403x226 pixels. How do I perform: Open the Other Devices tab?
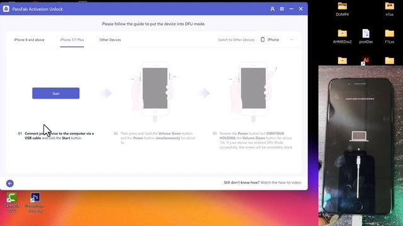point(110,40)
